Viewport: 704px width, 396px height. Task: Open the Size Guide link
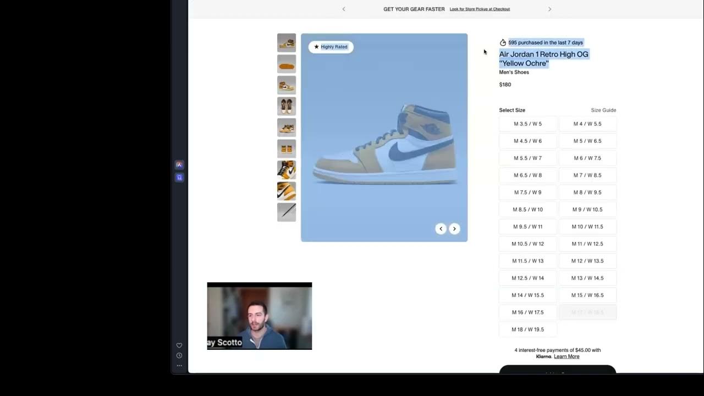coord(603,110)
